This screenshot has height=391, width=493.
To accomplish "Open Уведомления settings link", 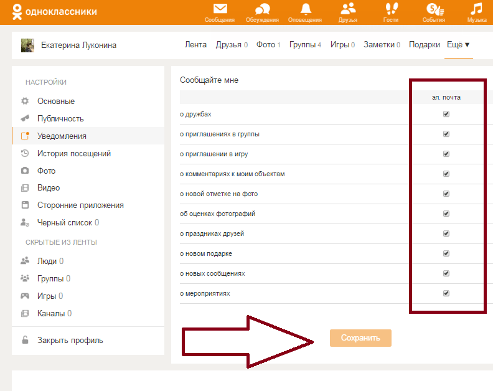I will coord(62,136).
